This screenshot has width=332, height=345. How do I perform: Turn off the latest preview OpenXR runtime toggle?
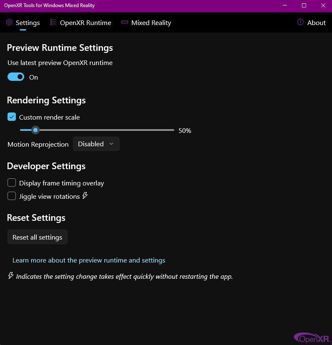(16, 77)
